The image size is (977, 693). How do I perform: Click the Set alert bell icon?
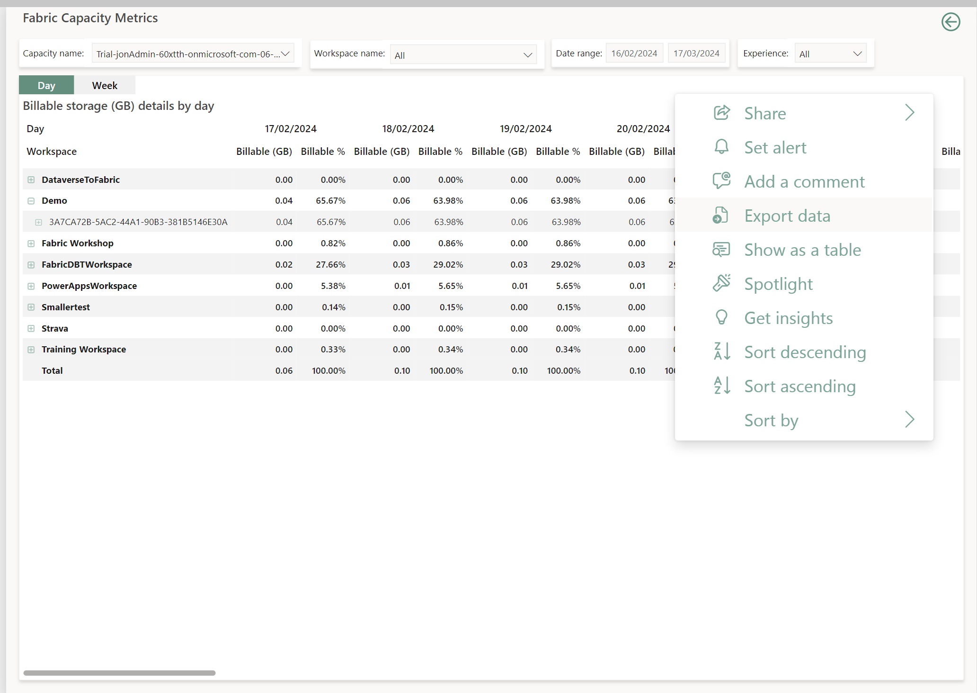(721, 147)
